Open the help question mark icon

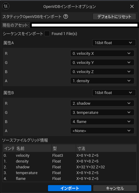[66, 16]
